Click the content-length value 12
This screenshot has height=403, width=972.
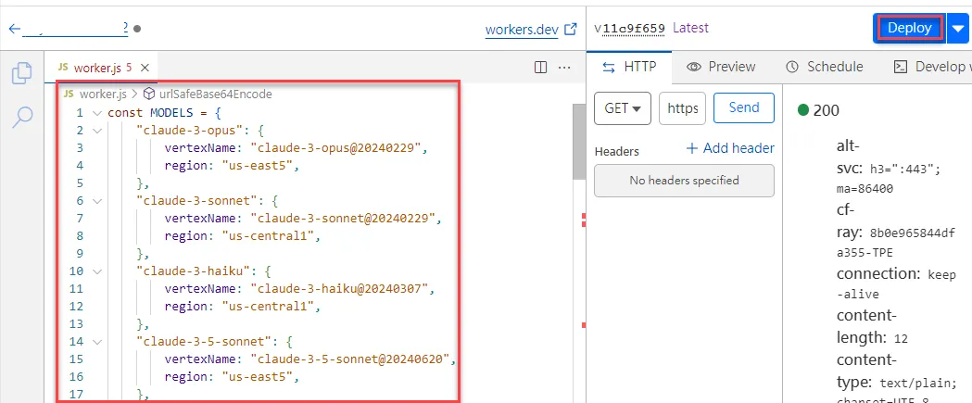[903, 338]
